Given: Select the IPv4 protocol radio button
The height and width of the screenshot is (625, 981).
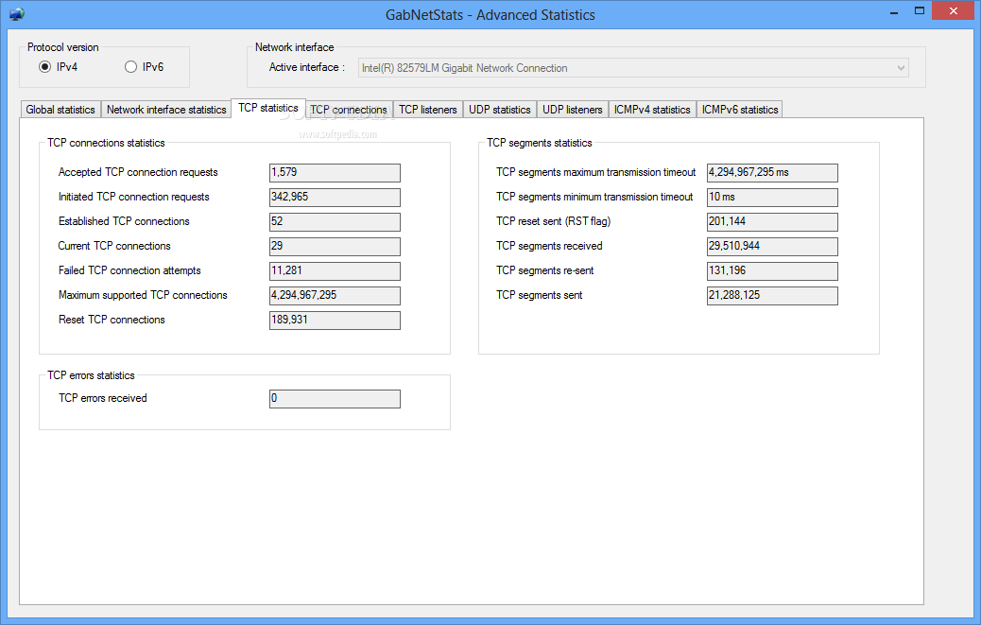Looking at the screenshot, I should point(58,67).
